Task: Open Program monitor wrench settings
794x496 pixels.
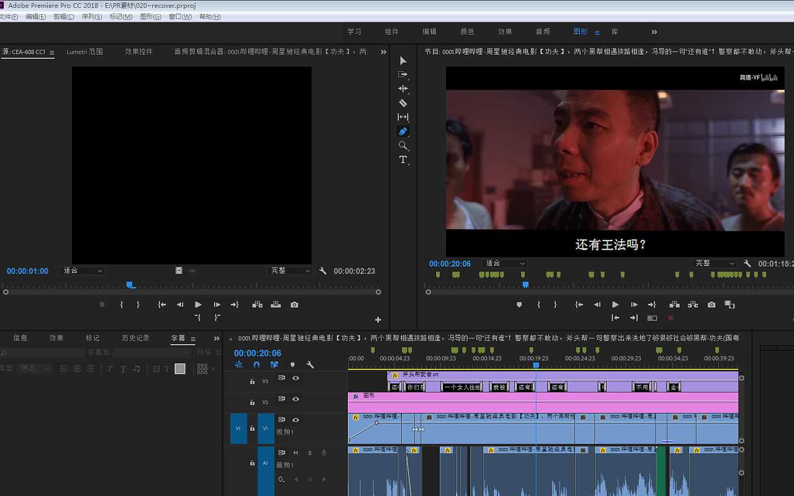Action: pos(747,263)
